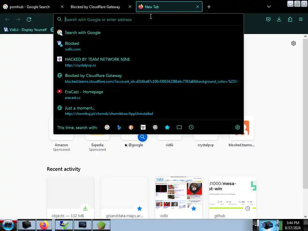Image resolution: width=308 pixels, height=231 pixels.
Task: Open the monitor icon taskbar application
Action: pos(82,225)
